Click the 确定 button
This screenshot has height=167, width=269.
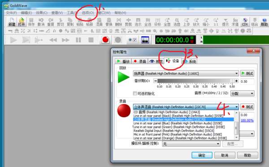[x=202, y=155]
